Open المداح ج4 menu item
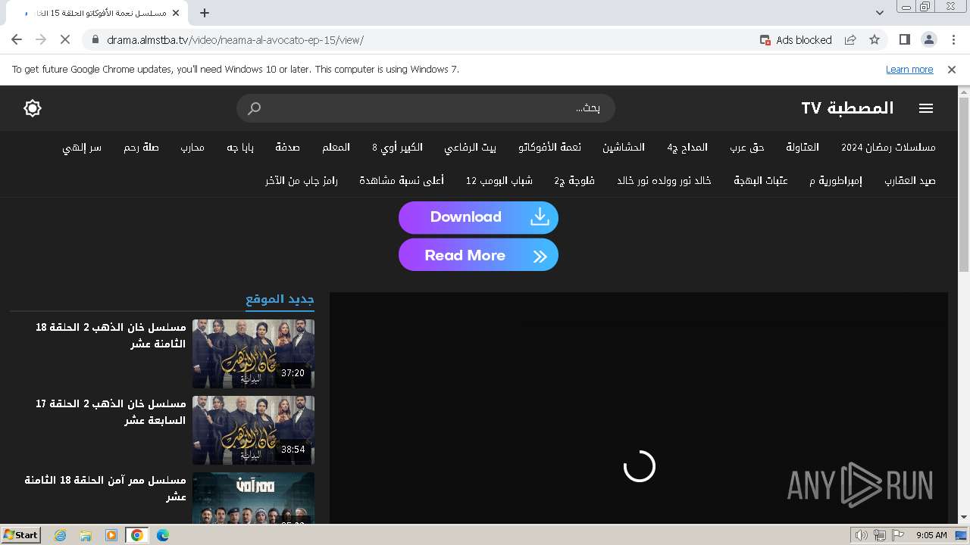Image resolution: width=970 pixels, height=545 pixels. tap(687, 148)
